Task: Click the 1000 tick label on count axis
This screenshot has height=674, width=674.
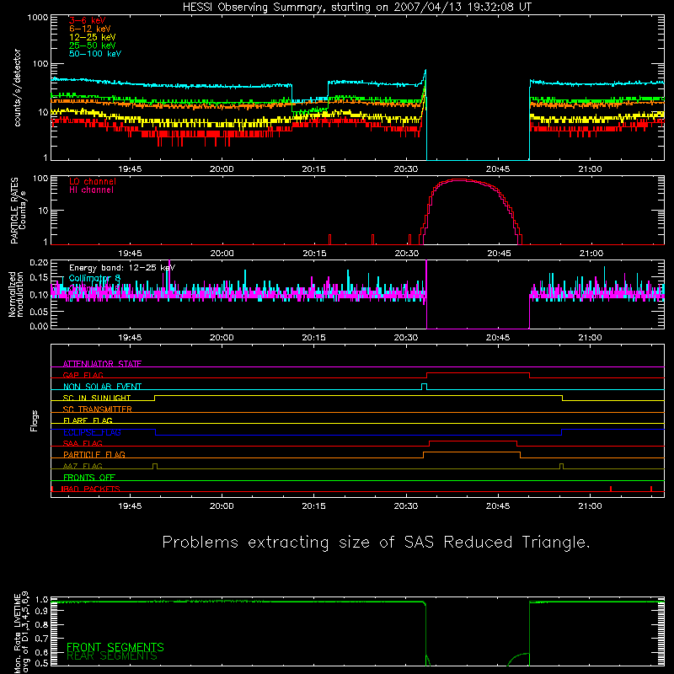Action: 37,18
